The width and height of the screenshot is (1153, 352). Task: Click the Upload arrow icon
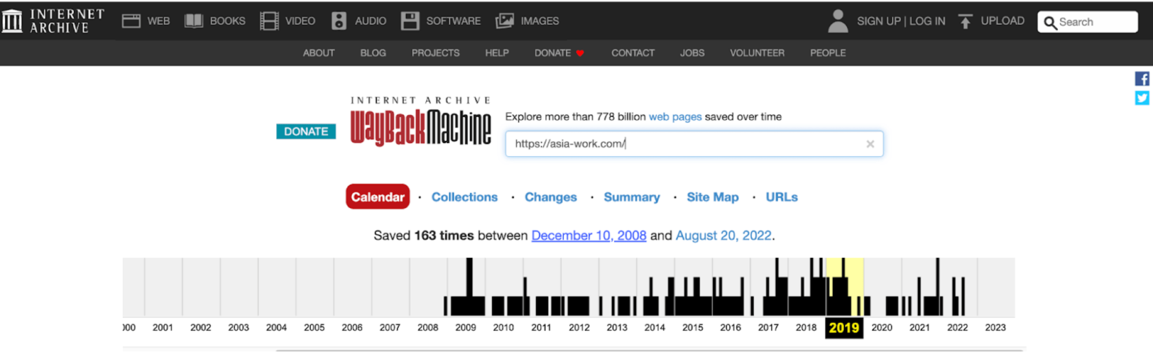point(965,21)
